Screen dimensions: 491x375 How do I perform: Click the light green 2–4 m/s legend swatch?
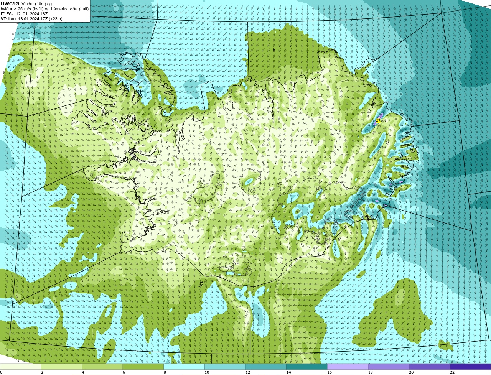[61, 367]
